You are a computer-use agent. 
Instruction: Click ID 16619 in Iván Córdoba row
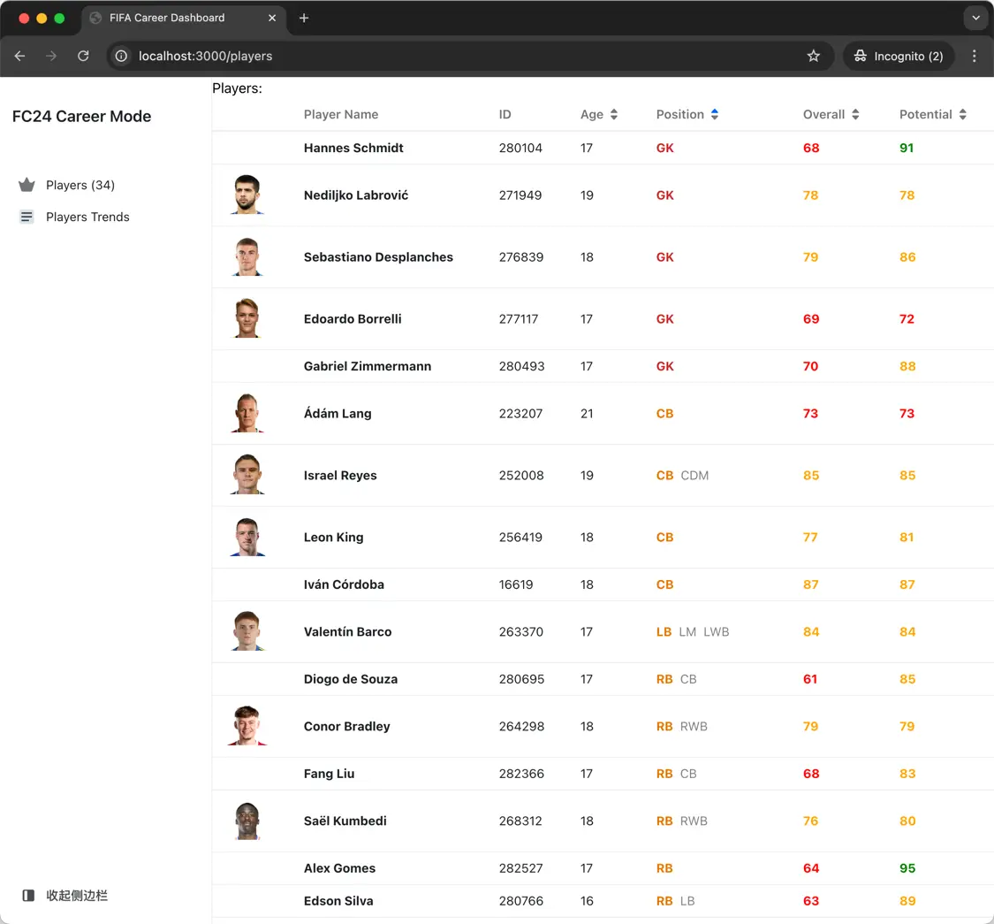516,584
